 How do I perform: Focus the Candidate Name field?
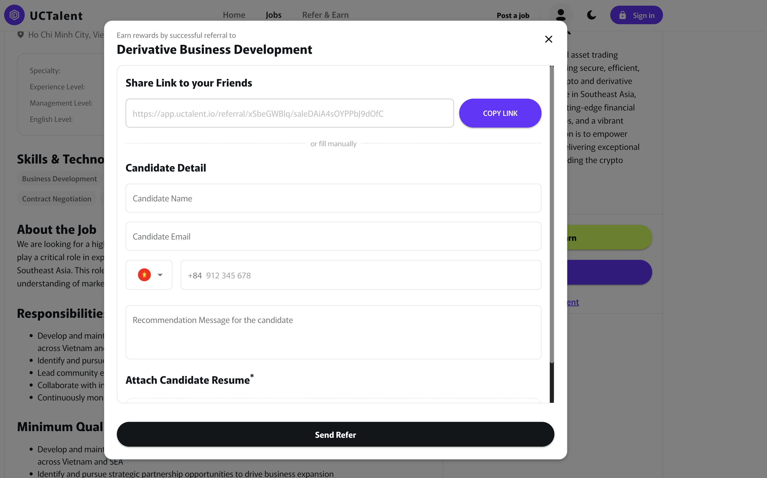point(333,198)
